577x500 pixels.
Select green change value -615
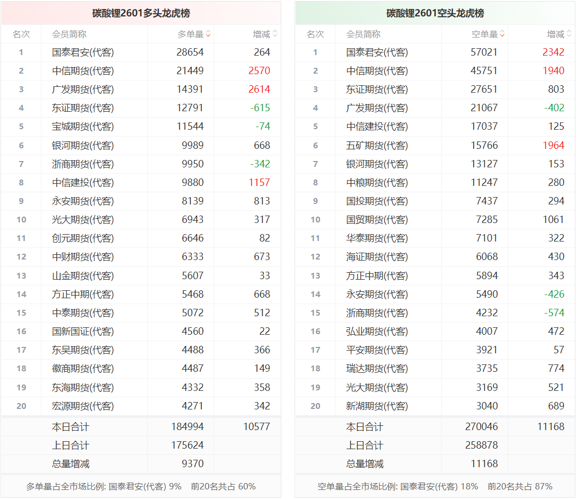(x=260, y=108)
